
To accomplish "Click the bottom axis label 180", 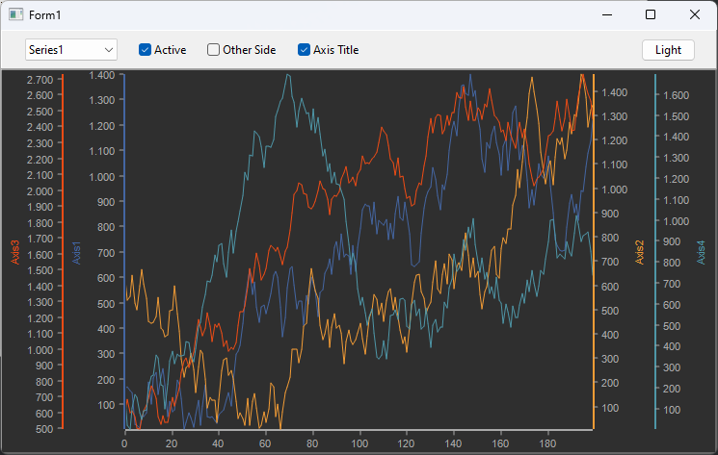I will [547, 443].
